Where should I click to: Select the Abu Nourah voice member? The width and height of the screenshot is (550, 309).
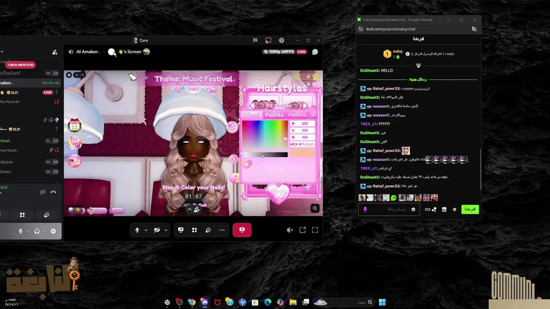[29, 102]
